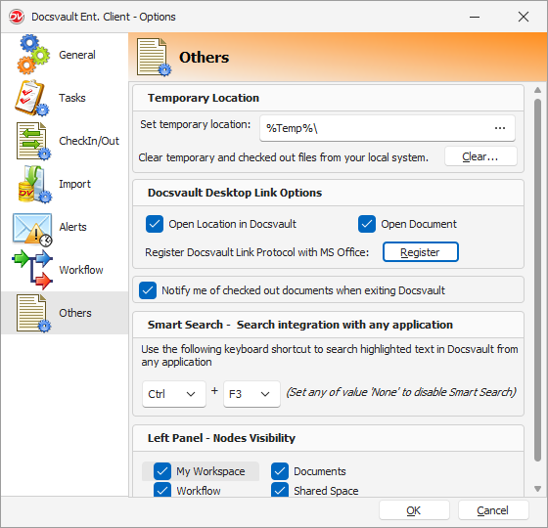Close the Options dialog
The image size is (548, 528).
[x=524, y=17]
